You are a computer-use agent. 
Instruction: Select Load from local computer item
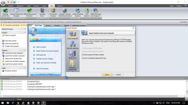14,53
